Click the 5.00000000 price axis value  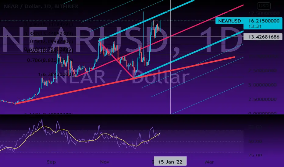[x=262, y=85]
